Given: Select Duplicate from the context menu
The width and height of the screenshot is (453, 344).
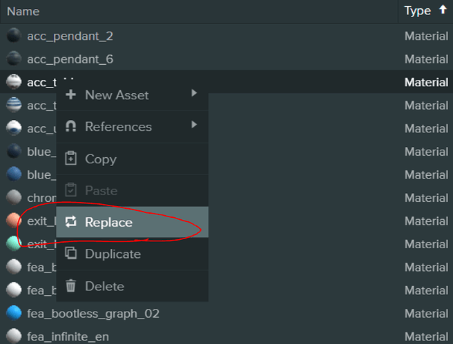Looking at the screenshot, I should tap(113, 254).
